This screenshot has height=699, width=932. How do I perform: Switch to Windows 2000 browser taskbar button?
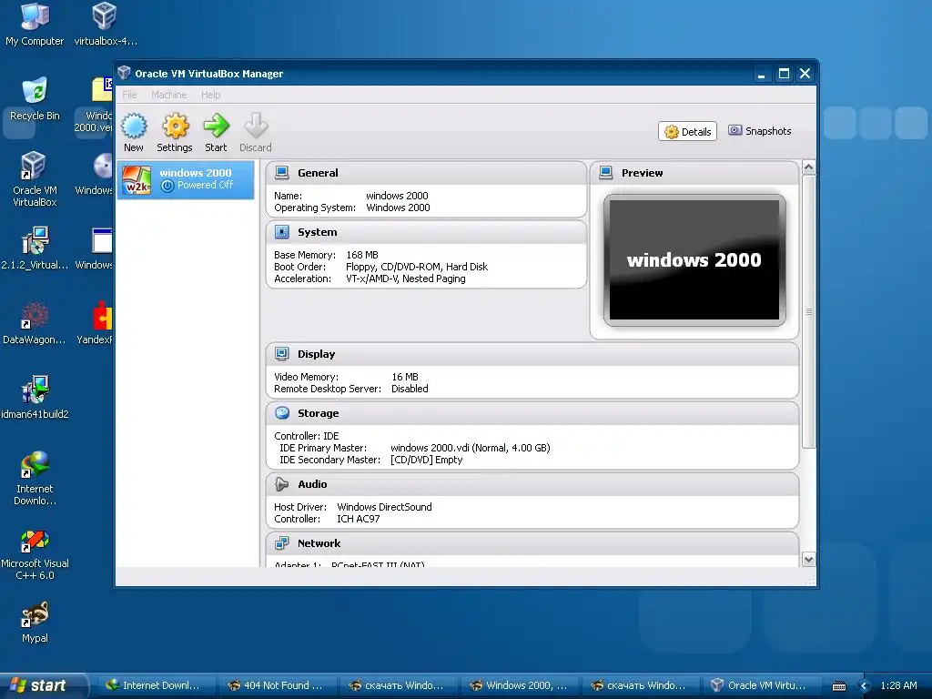click(519, 685)
